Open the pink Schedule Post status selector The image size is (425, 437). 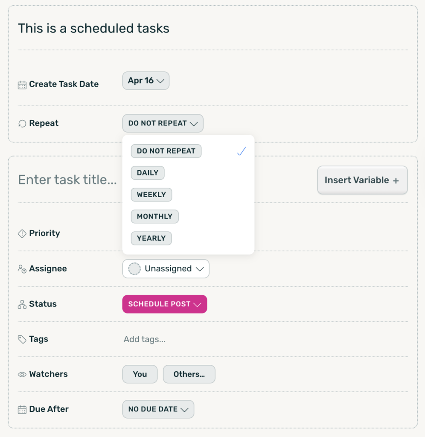click(x=164, y=304)
